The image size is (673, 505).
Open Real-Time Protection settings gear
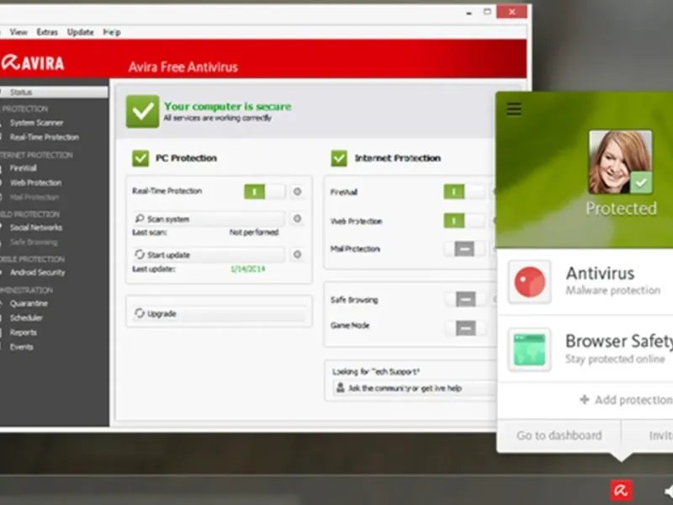tap(297, 192)
